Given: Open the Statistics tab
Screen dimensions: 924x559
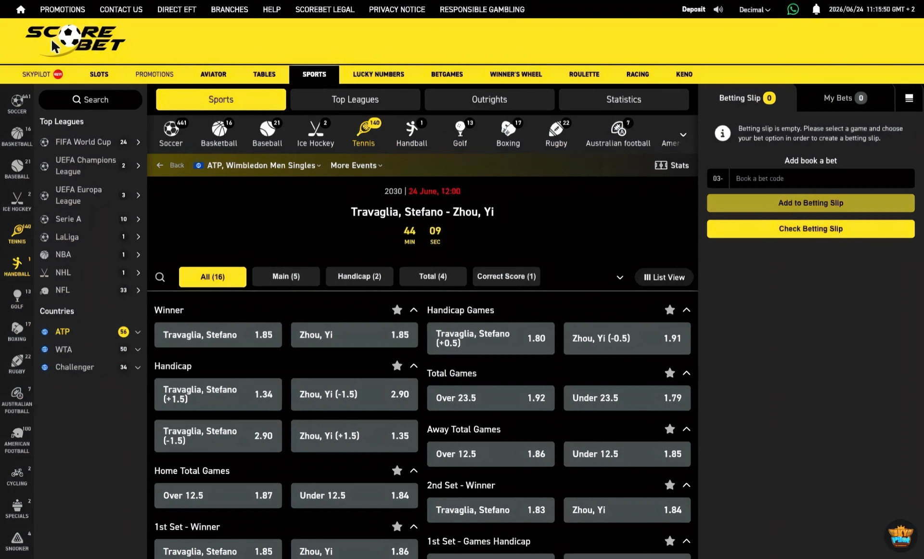Looking at the screenshot, I should [x=624, y=99].
